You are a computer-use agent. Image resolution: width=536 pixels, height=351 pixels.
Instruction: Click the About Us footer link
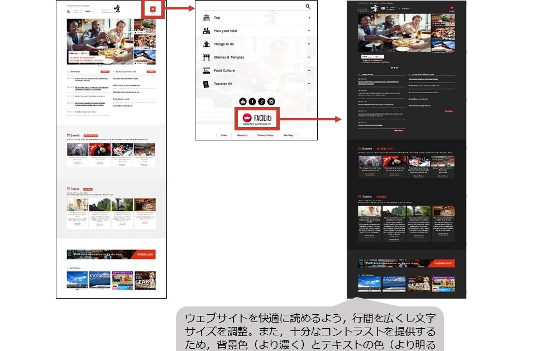[x=242, y=135]
